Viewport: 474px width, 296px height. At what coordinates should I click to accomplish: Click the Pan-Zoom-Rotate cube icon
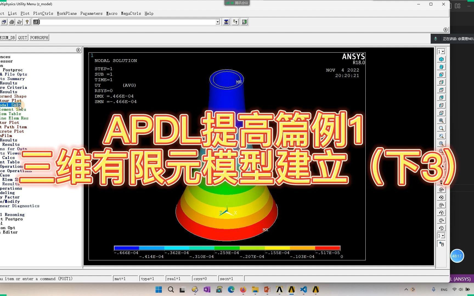coord(4,22)
